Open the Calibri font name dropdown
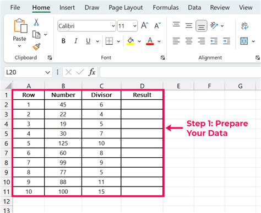The height and width of the screenshot is (213, 261). [x=113, y=26]
